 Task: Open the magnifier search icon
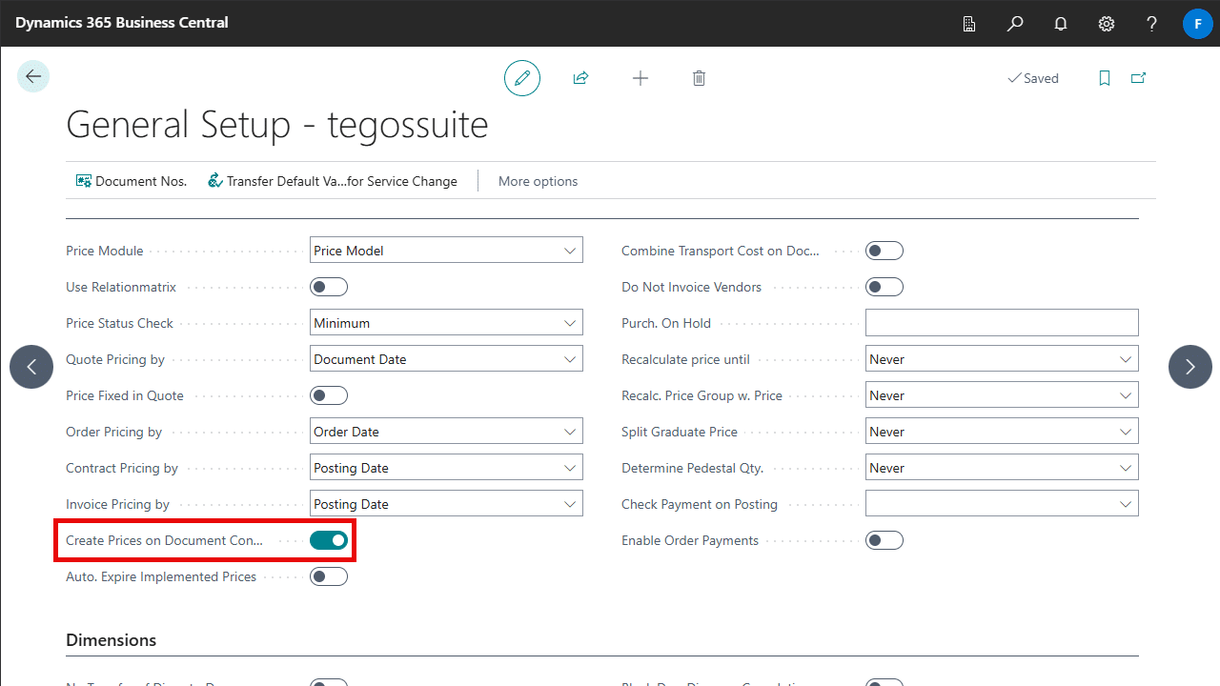pyautogui.click(x=1015, y=23)
